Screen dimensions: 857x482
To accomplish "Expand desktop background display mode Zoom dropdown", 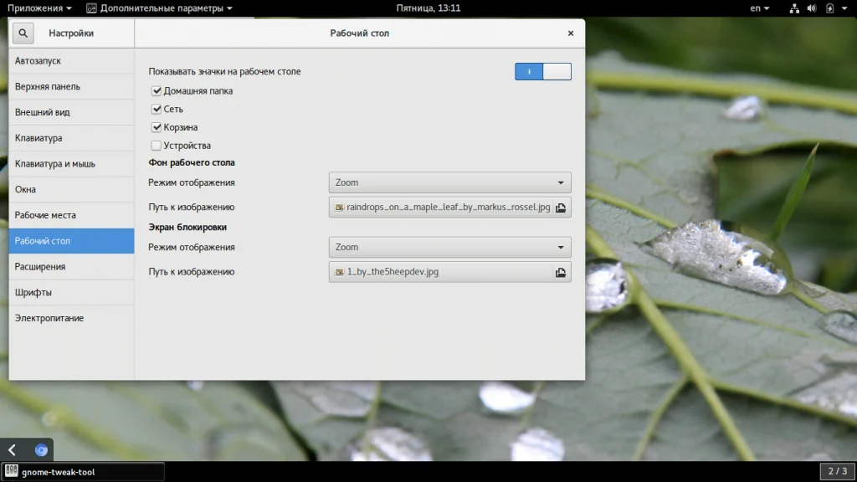I will pyautogui.click(x=449, y=182).
